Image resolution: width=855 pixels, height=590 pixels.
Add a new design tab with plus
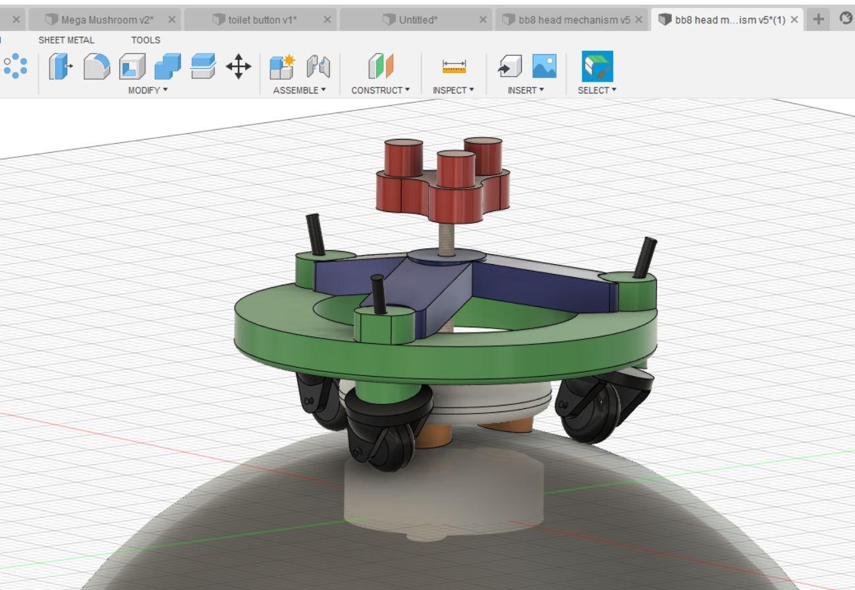click(x=817, y=19)
